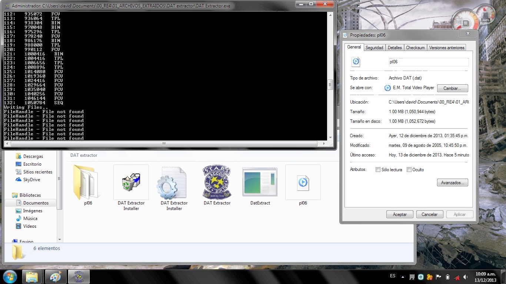Open the Action Center flag icon
Screen dimensions: 506x284
tap(439, 277)
